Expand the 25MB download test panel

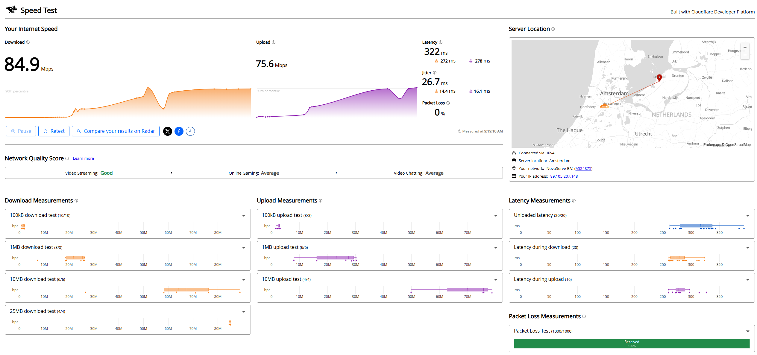click(244, 312)
